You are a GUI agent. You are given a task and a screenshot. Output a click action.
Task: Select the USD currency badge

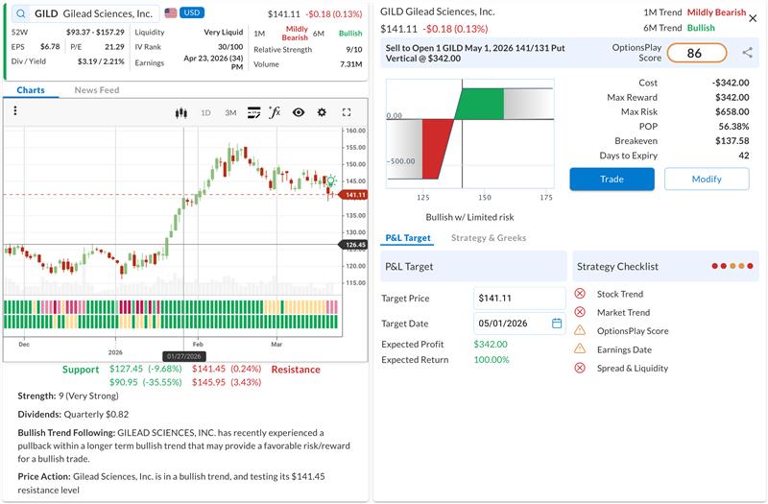coord(193,13)
